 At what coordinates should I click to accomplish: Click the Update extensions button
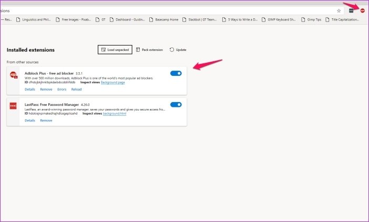click(178, 50)
